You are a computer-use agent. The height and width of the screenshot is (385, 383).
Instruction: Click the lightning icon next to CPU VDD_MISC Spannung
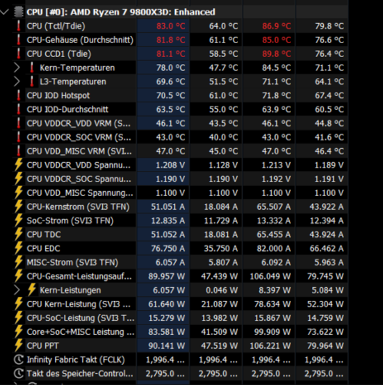point(19,192)
